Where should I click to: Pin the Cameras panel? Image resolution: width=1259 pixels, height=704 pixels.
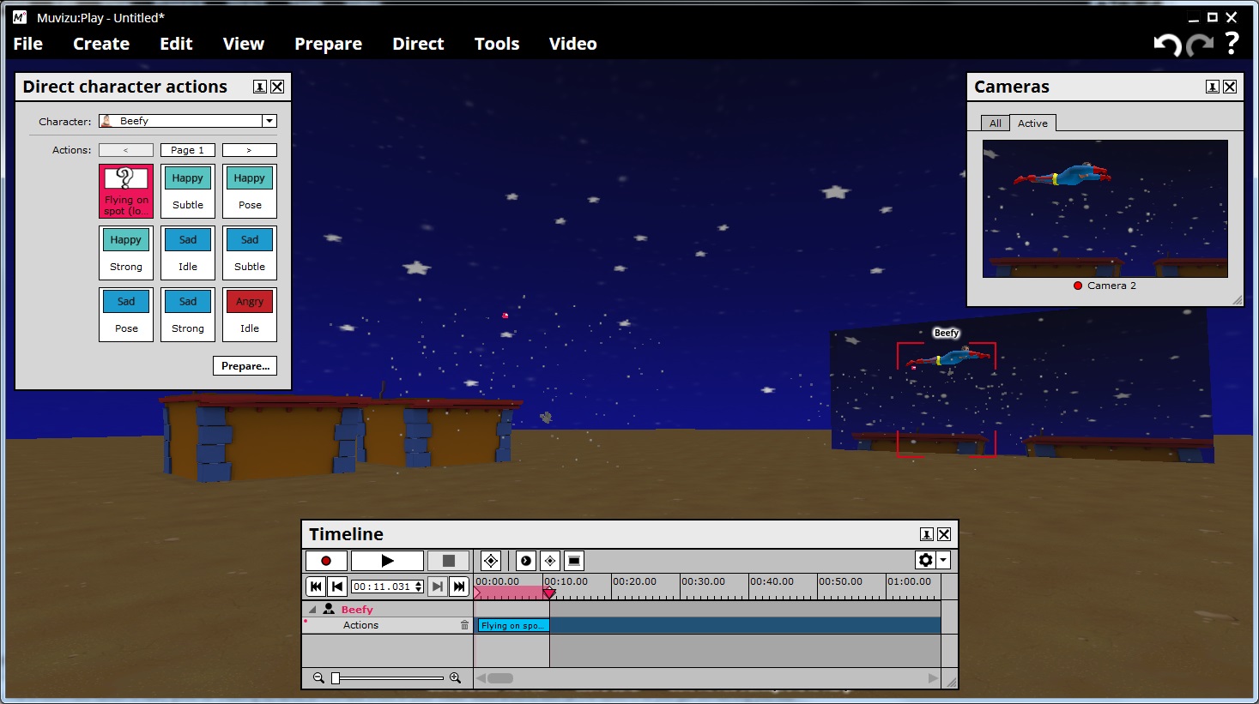1212,87
